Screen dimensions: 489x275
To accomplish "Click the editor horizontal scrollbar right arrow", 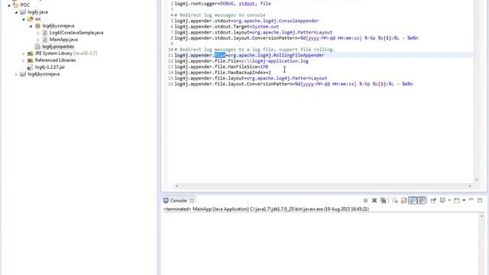I will (x=470, y=186).
